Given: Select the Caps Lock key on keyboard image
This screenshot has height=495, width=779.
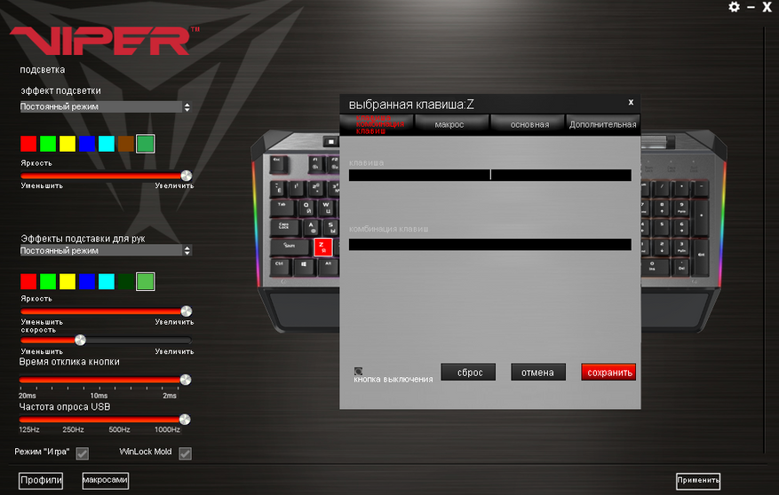Looking at the screenshot, I should point(284,227).
